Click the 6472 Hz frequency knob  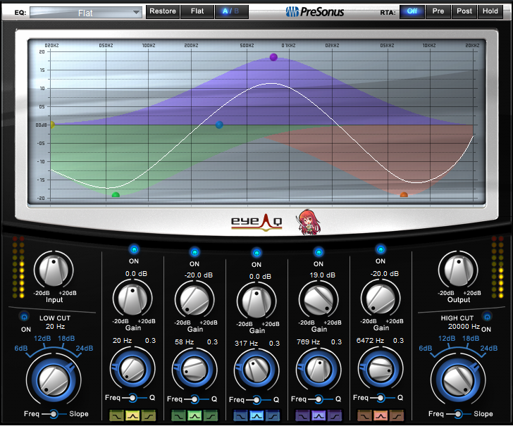(x=381, y=369)
